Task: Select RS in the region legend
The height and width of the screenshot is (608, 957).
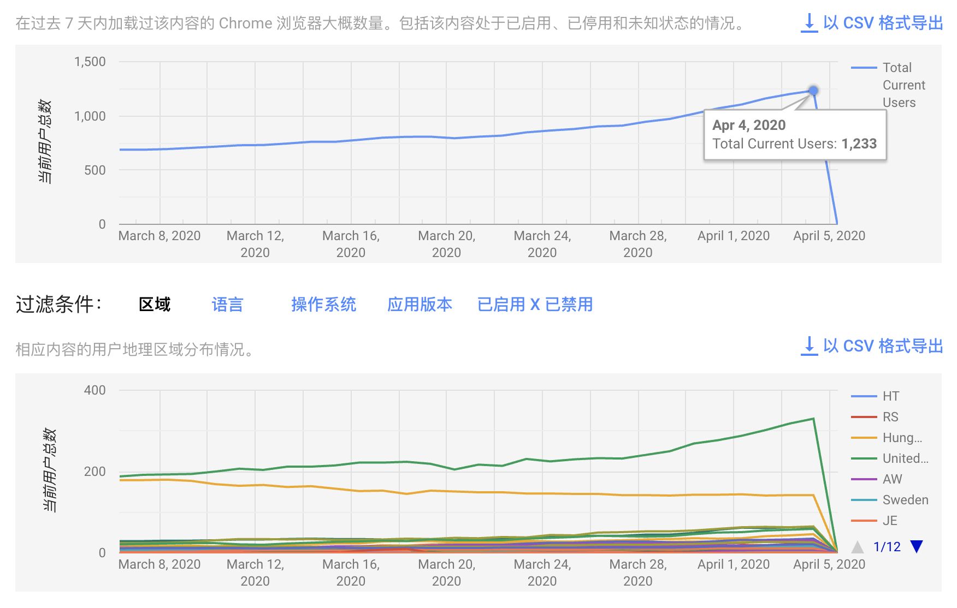Action: (890, 417)
